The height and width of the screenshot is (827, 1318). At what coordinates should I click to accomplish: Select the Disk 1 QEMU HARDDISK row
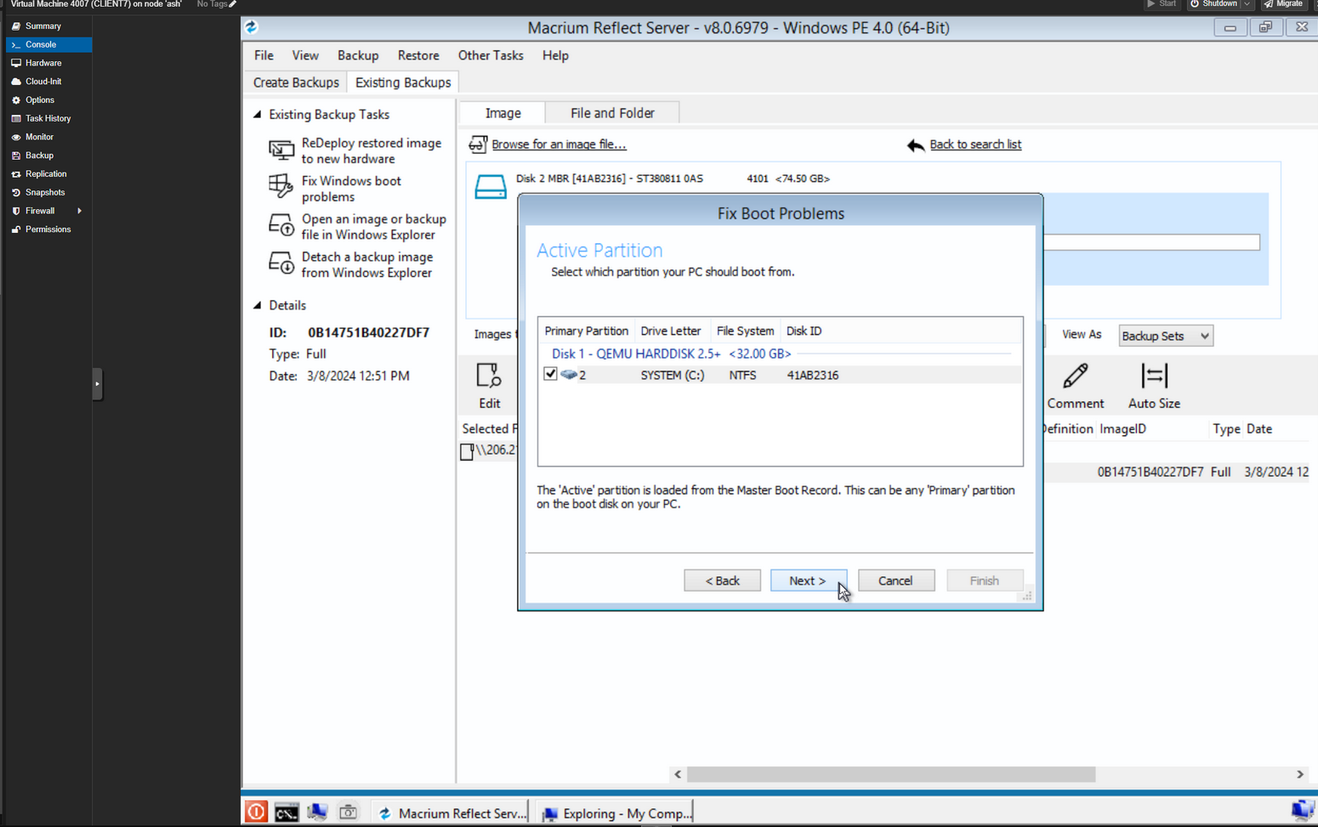pyautogui.click(x=671, y=354)
